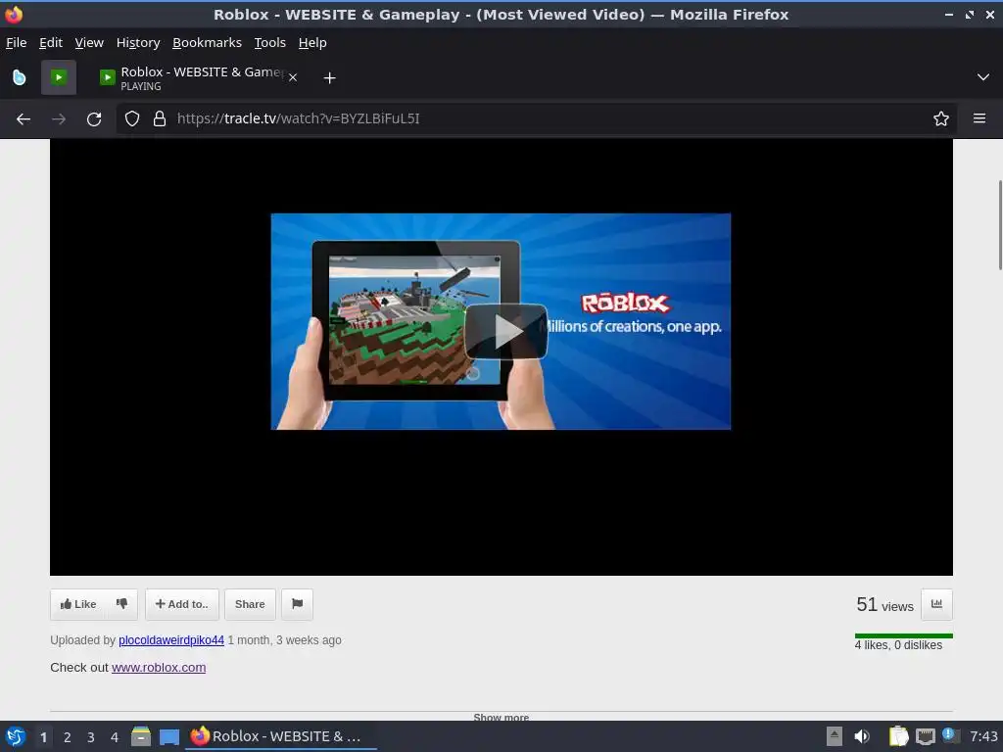Open Firefox View light blue icon
The width and height of the screenshot is (1003, 752).
pyautogui.click(x=20, y=77)
